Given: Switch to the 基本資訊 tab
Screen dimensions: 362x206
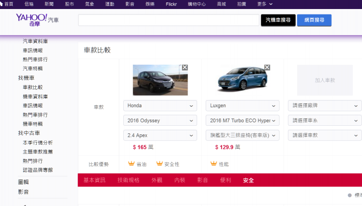Looking at the screenshot, I should [x=95, y=180].
